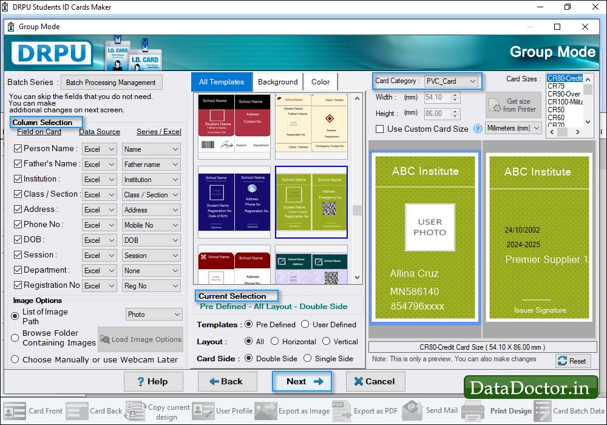Select Horizontal layout radio
Image resolution: width=607 pixels, height=425 pixels.
pos(275,341)
